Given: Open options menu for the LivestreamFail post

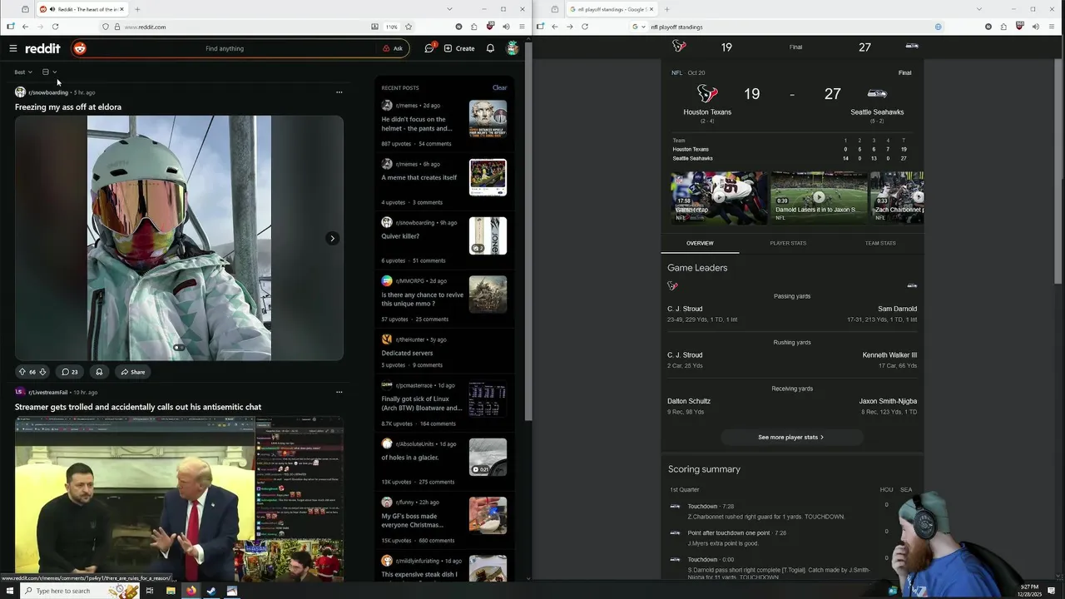Looking at the screenshot, I should coord(339,392).
